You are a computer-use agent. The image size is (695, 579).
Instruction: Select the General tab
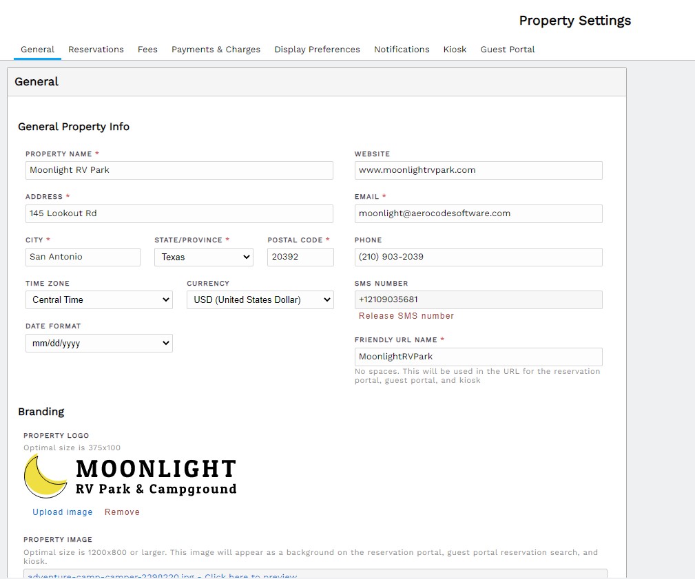coord(37,49)
